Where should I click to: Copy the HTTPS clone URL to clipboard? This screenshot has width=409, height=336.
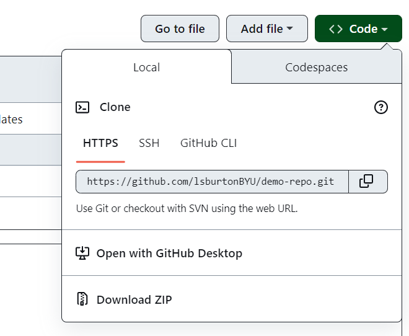(368, 182)
